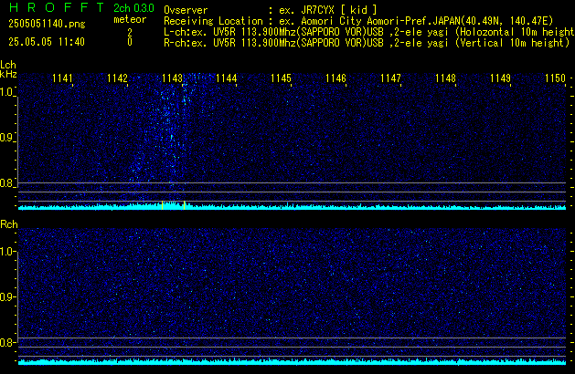Click time marker 1141
The image size is (575, 374).
point(62,78)
